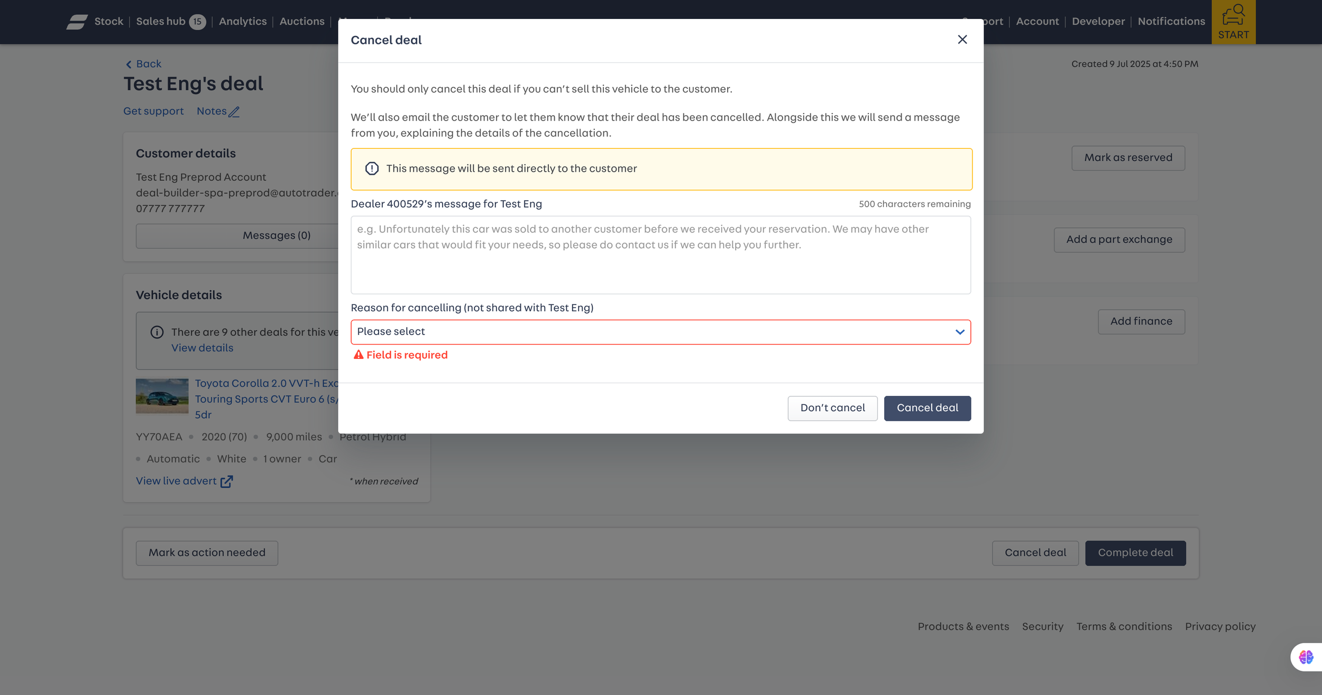Image resolution: width=1322 pixels, height=695 pixels.
Task: Open the Security footer link
Action: coord(1042,626)
